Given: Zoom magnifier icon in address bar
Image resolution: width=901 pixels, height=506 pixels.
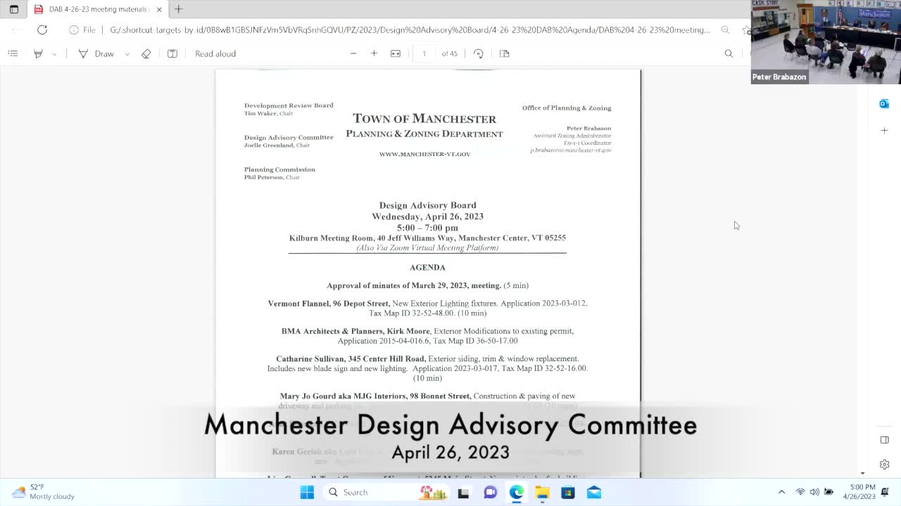Looking at the screenshot, I should 725,30.
